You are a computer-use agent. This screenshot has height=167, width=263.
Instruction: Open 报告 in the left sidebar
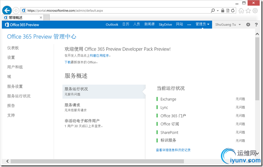11,105
